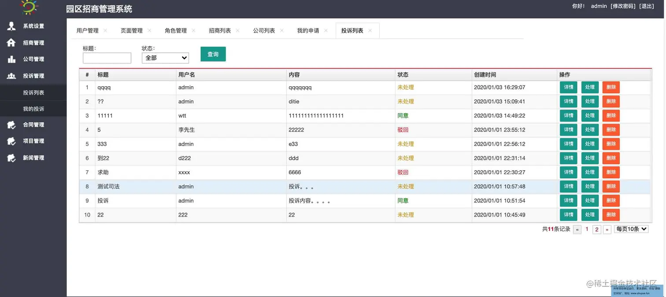666x297 pixels.
Task: Click the 退出 logout link
Action: click(647, 6)
